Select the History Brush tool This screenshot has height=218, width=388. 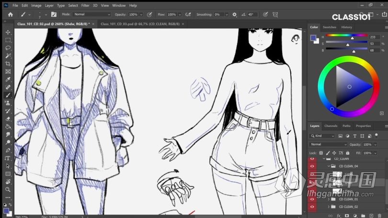tap(8, 111)
